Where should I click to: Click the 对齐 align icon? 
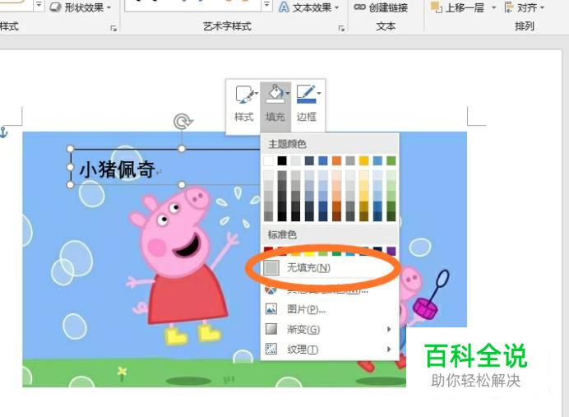coord(509,7)
